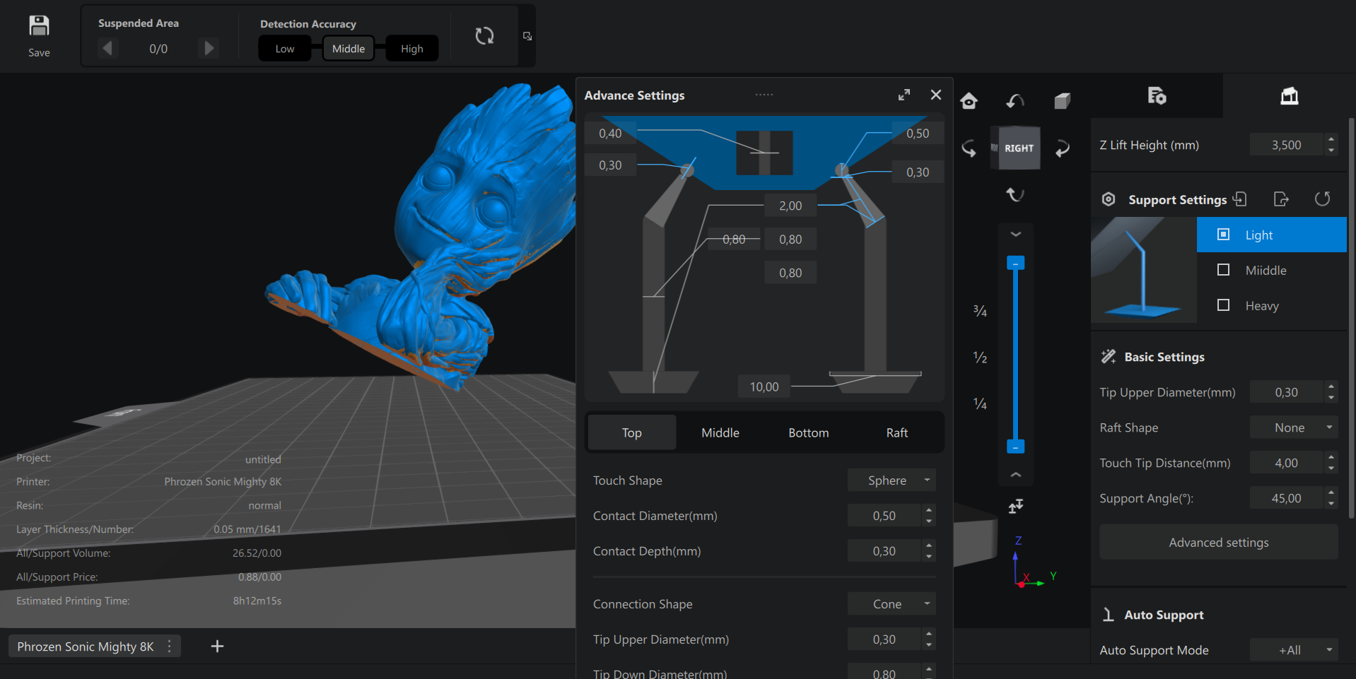Click the chevron below the layer slider
Viewport: 1356px width, 679px height.
1016,475
